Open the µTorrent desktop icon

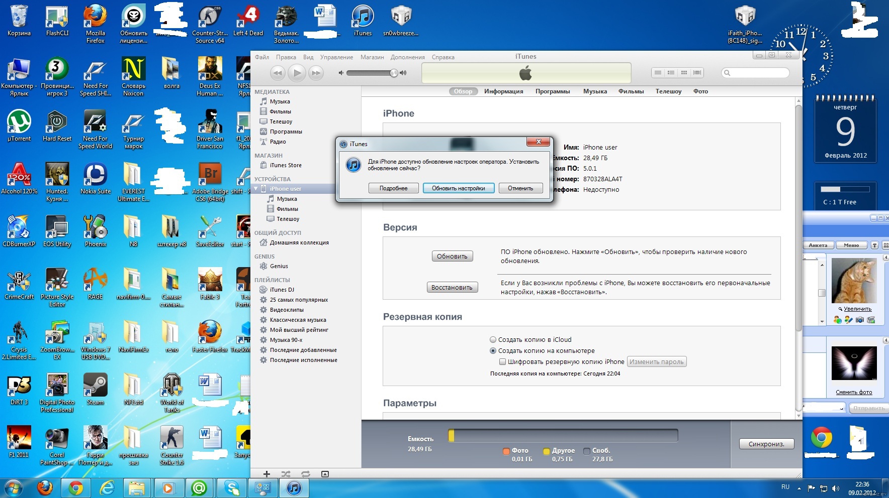19,126
